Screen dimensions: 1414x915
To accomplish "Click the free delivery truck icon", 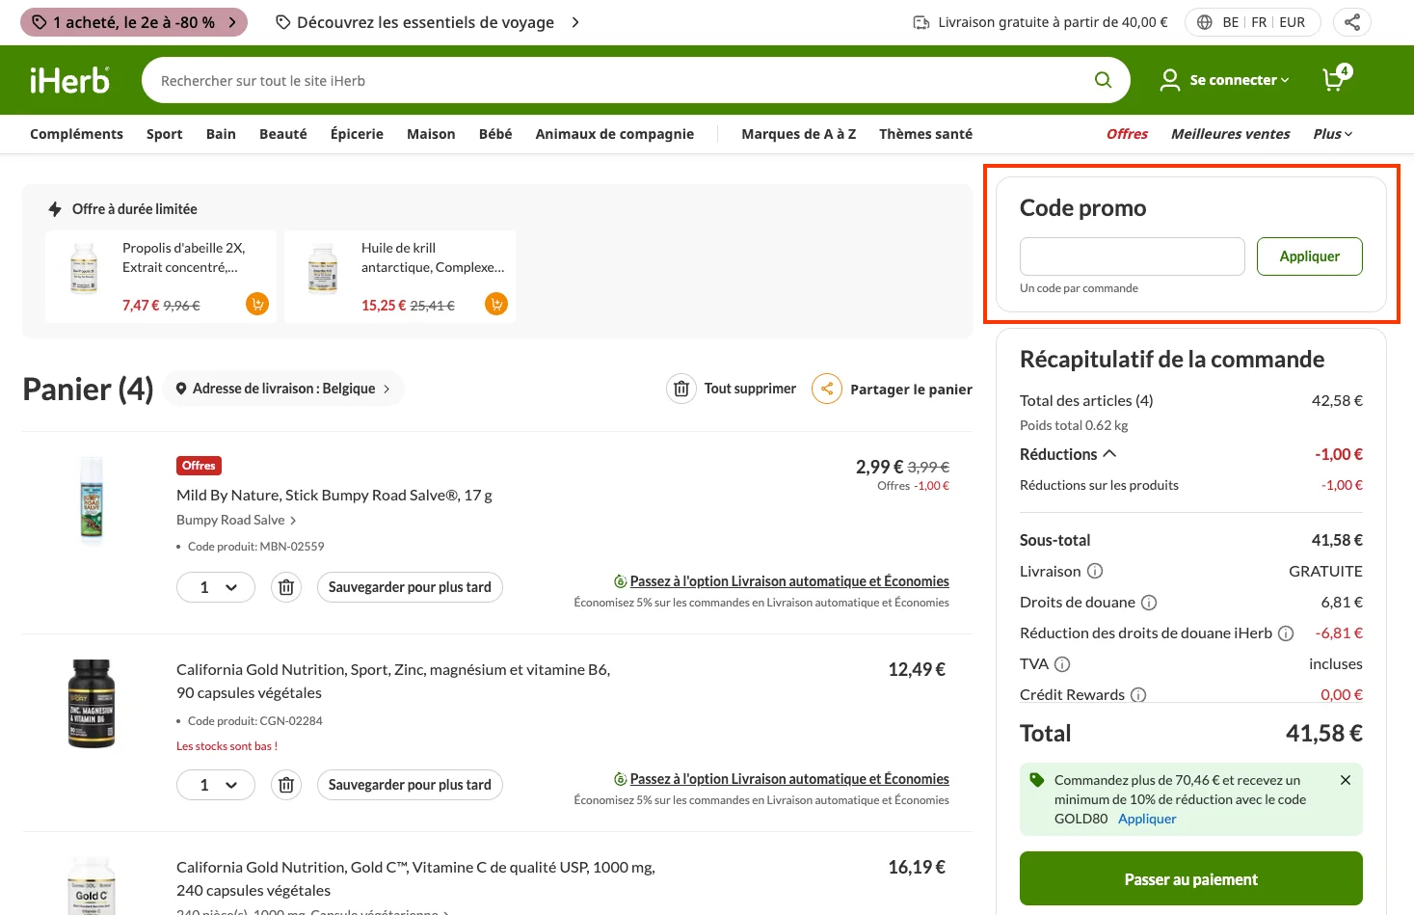I will click(921, 22).
